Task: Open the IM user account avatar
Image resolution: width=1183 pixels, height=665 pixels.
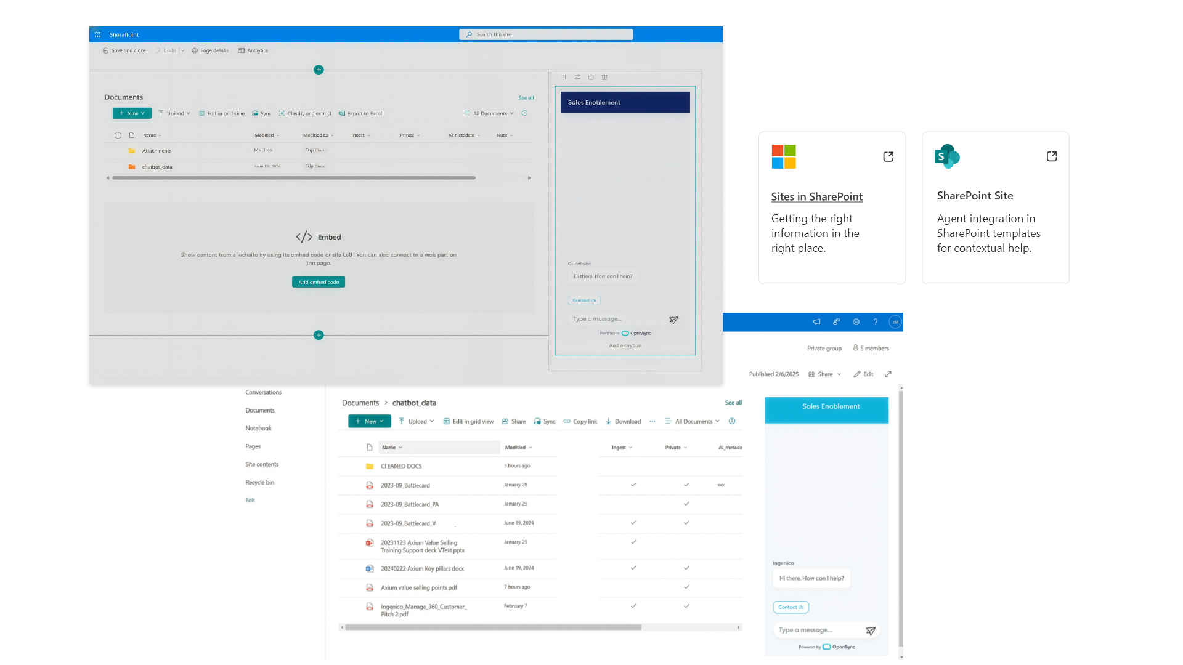Action: [895, 321]
